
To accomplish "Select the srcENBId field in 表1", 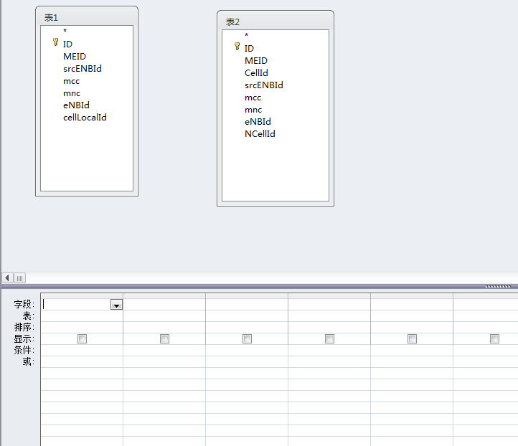I will pyautogui.click(x=83, y=69).
